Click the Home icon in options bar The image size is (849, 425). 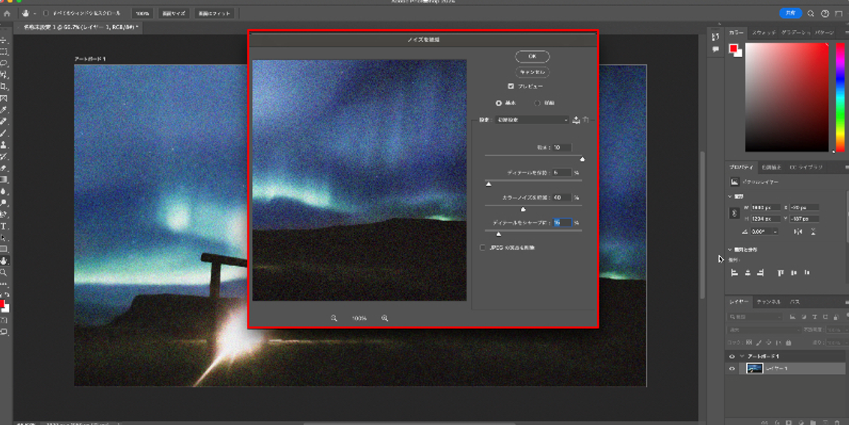point(7,13)
